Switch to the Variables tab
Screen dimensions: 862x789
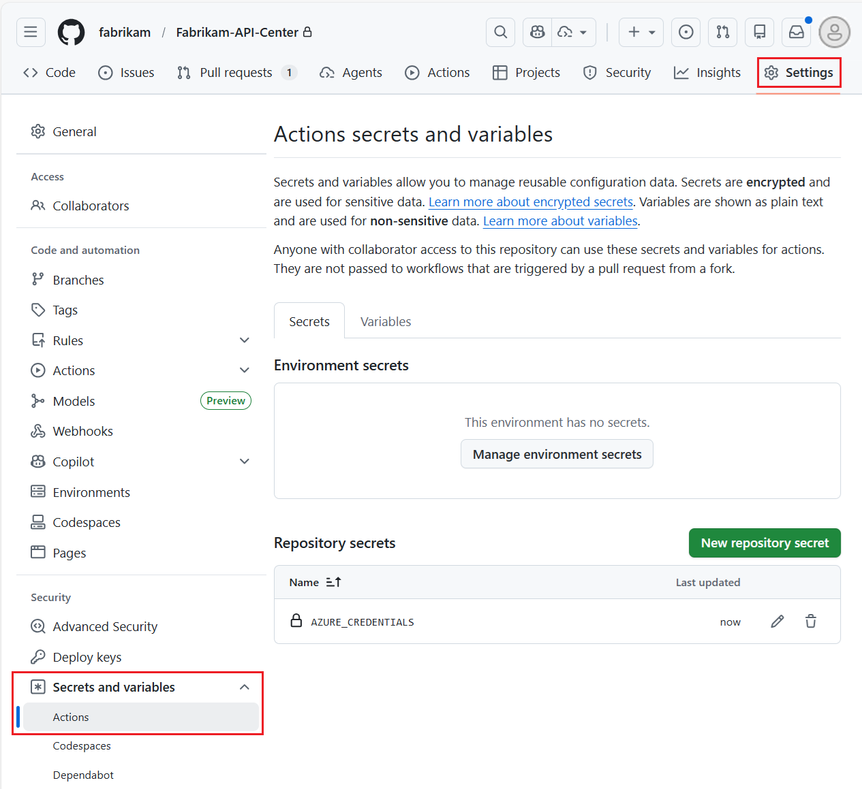[x=385, y=321]
